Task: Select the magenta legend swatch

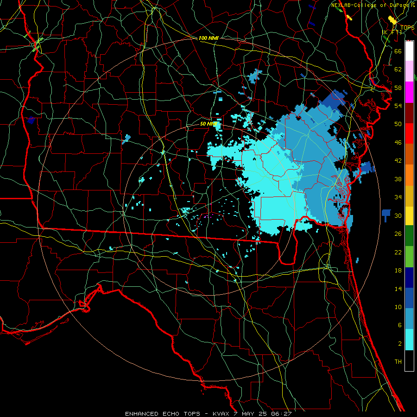Action: (409, 92)
